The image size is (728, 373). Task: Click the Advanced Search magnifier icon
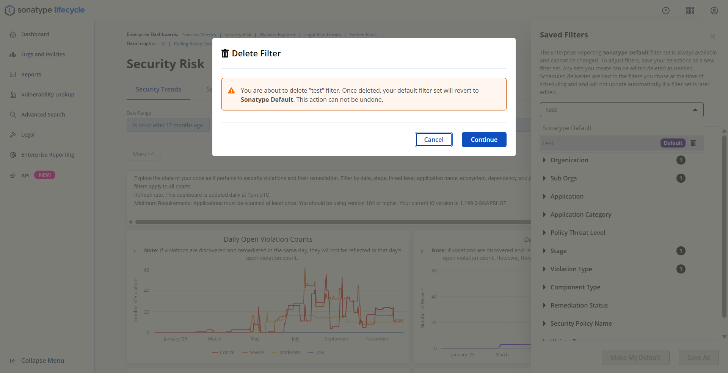tap(13, 115)
